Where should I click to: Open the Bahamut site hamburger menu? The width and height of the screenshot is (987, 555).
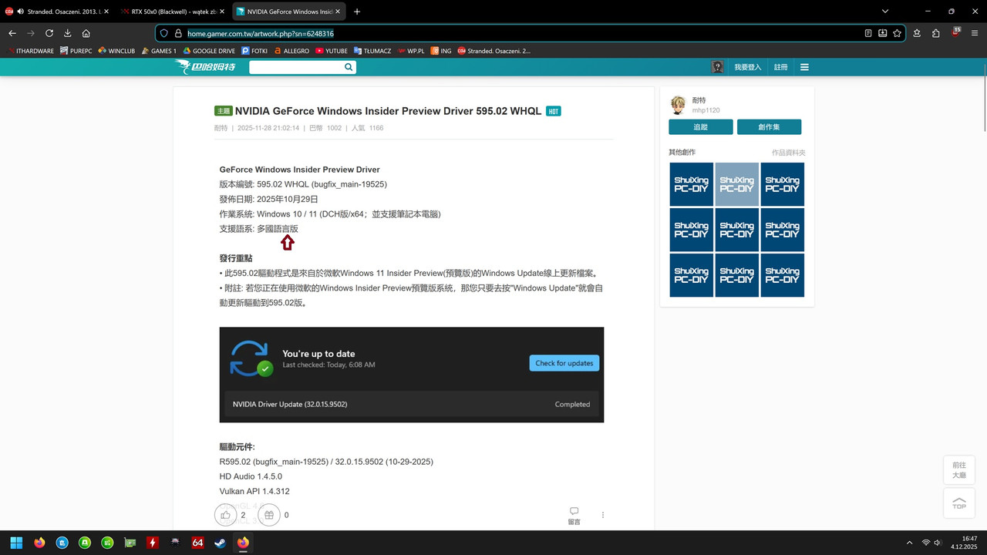point(804,67)
